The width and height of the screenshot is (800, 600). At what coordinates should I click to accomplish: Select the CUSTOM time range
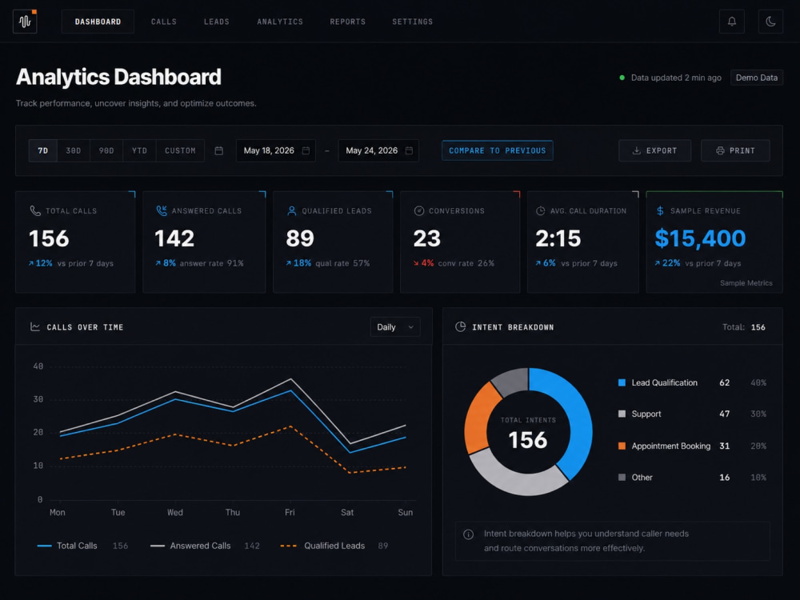[180, 150]
